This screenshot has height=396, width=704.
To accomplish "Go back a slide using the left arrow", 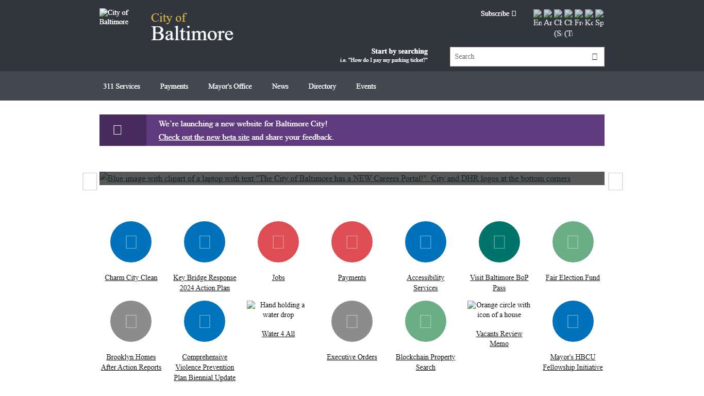I will click(x=89, y=181).
